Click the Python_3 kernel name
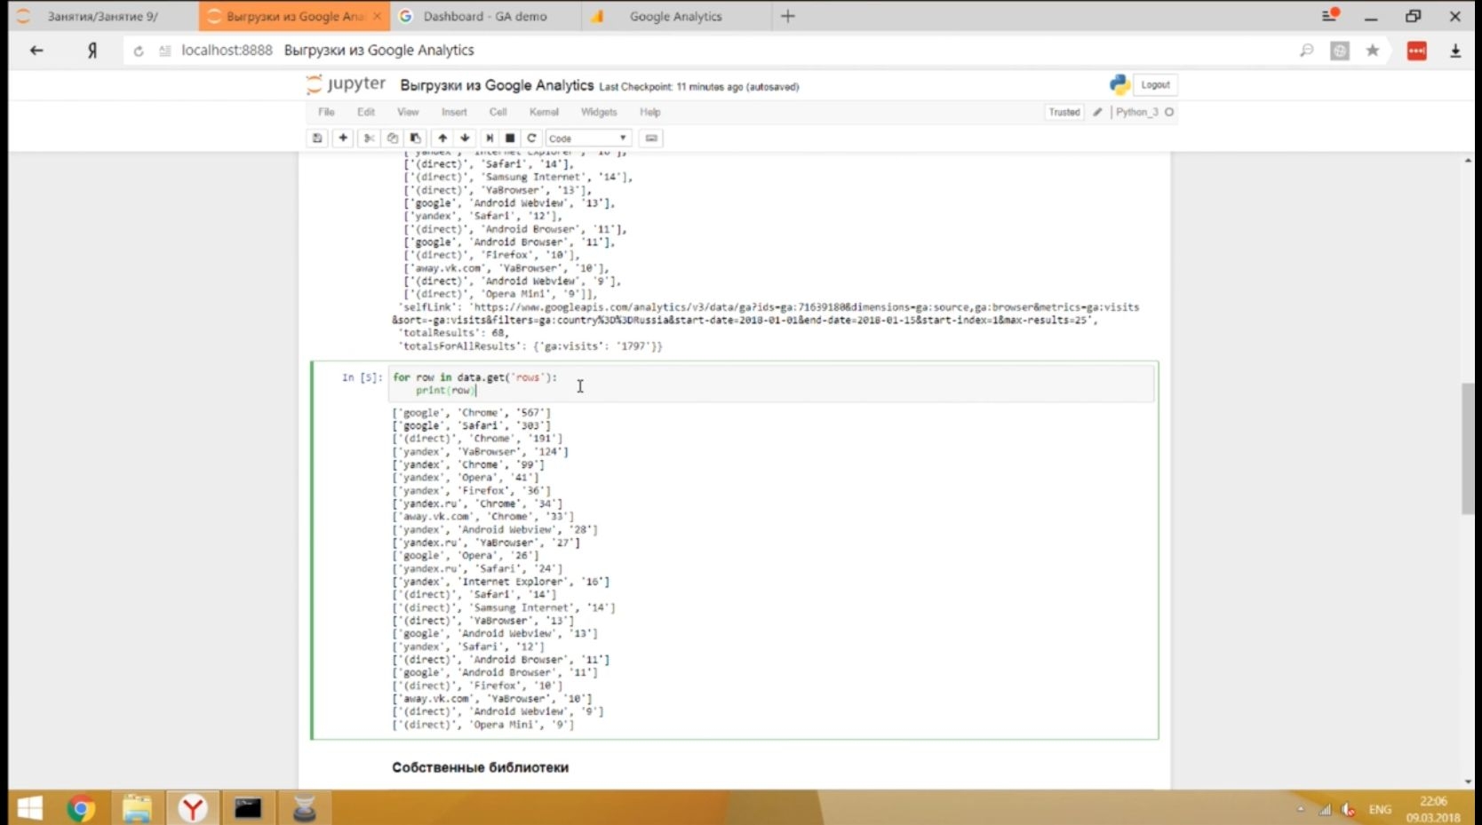Image resolution: width=1482 pixels, height=825 pixels. coord(1136,112)
